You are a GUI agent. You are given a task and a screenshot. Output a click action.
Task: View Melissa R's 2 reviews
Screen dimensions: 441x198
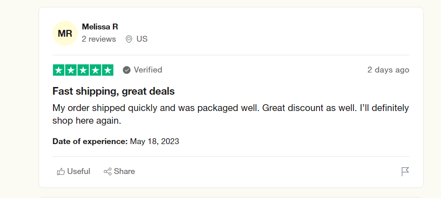(x=99, y=39)
